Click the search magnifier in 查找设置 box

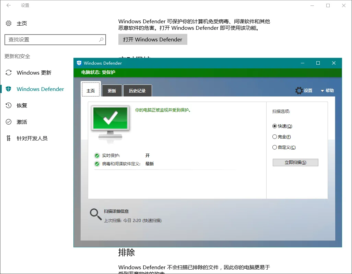(101, 40)
